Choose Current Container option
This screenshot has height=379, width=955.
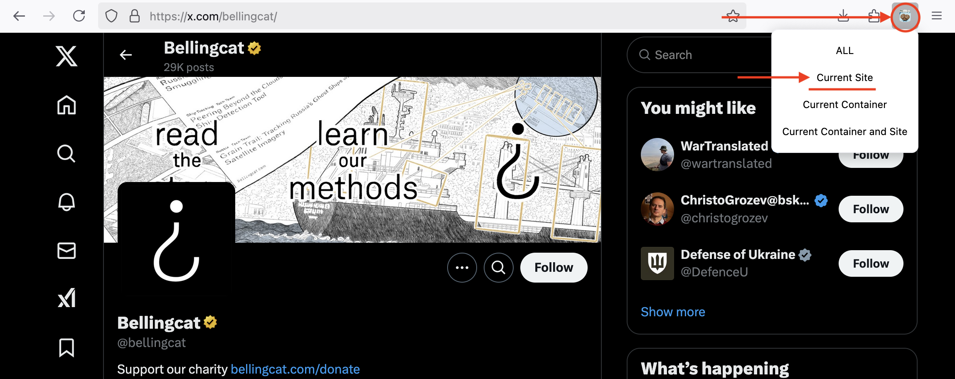coord(844,105)
